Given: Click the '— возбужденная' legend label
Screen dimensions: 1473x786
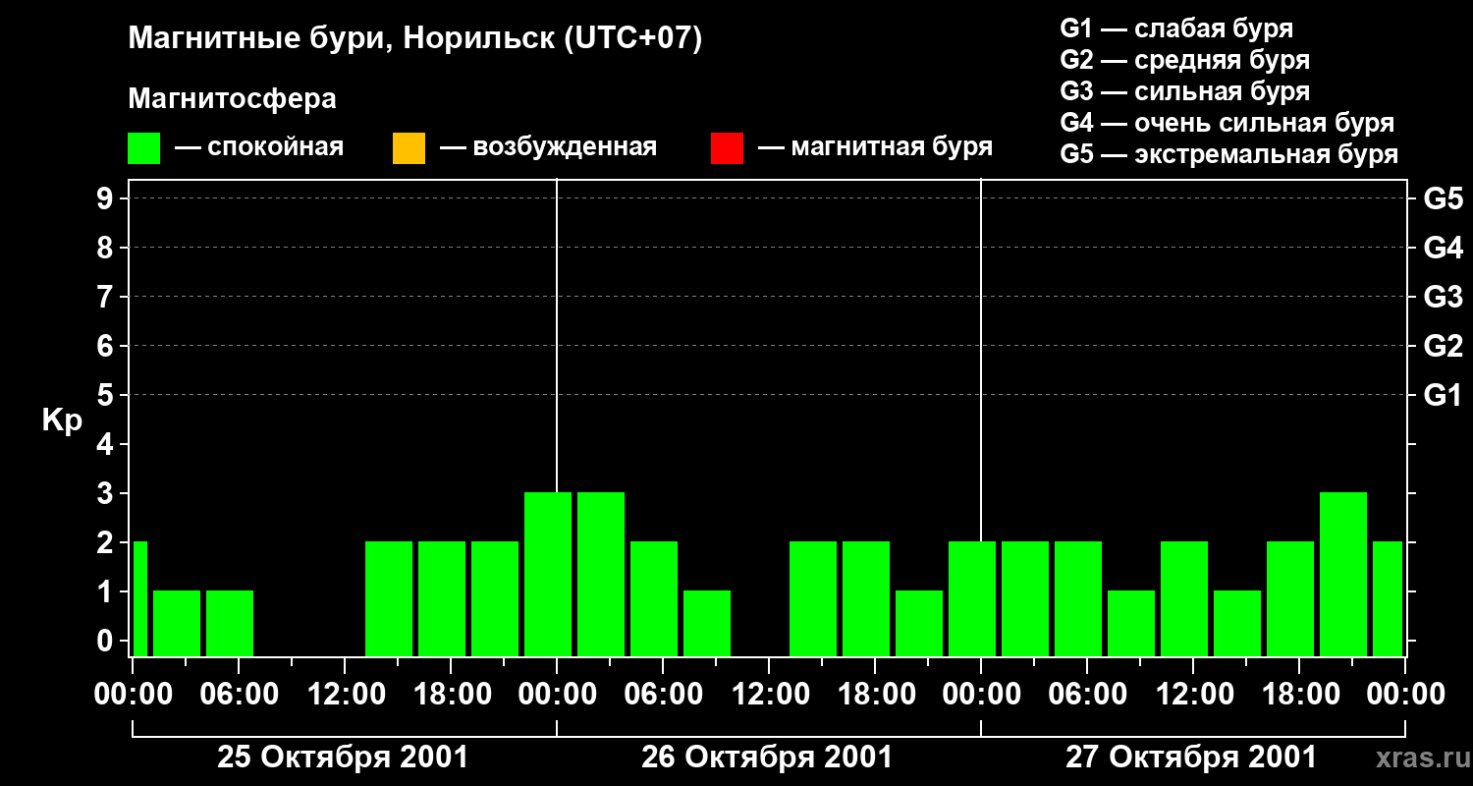Looking at the screenshot, I should (548, 147).
